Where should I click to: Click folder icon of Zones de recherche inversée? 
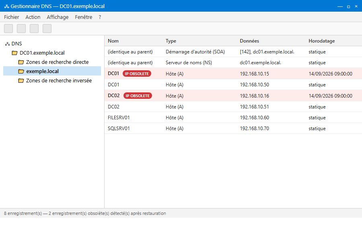coord(21,80)
